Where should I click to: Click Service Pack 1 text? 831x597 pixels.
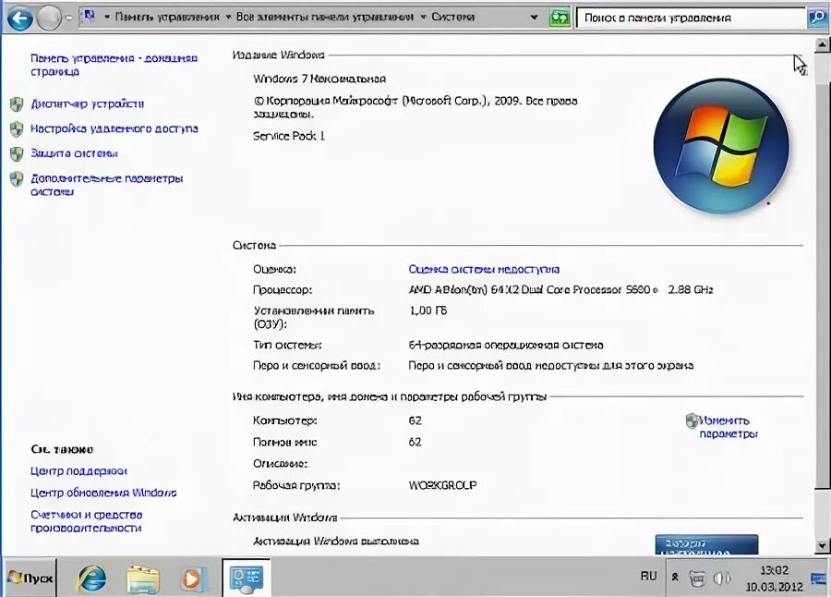click(289, 137)
